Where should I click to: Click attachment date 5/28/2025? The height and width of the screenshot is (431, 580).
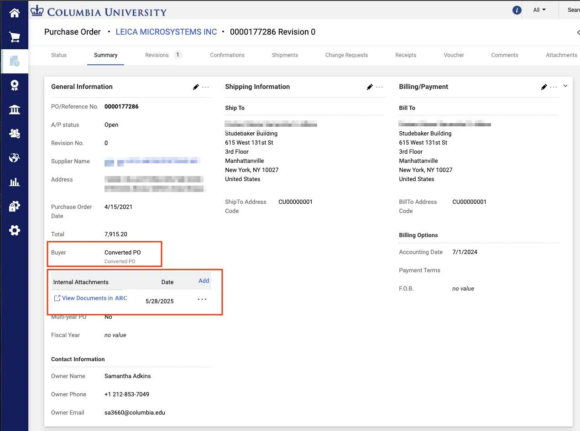click(x=160, y=301)
